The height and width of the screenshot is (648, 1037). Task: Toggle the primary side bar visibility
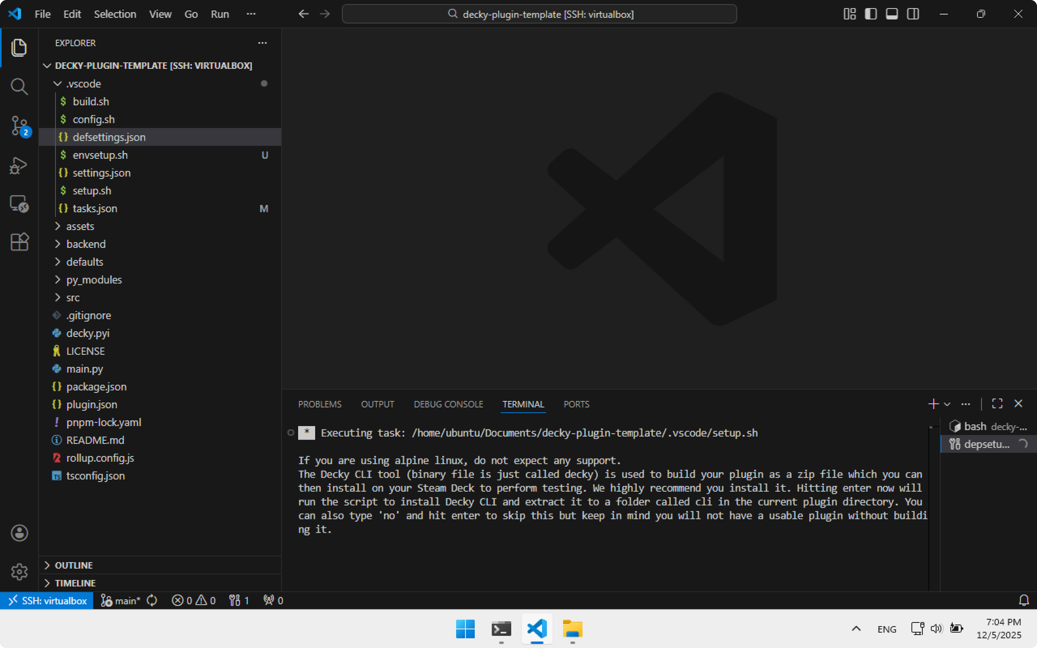click(870, 14)
